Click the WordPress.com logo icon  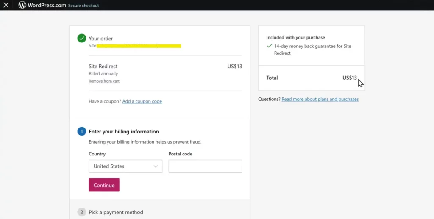coord(22,5)
